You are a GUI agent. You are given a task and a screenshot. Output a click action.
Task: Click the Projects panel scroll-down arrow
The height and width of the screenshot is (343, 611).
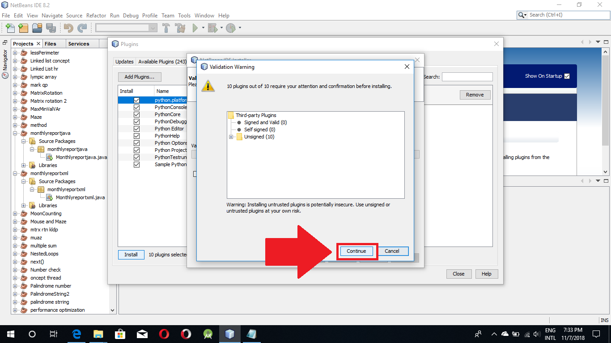coord(112,310)
